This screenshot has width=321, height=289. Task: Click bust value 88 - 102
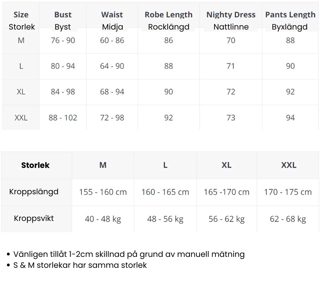(x=63, y=118)
